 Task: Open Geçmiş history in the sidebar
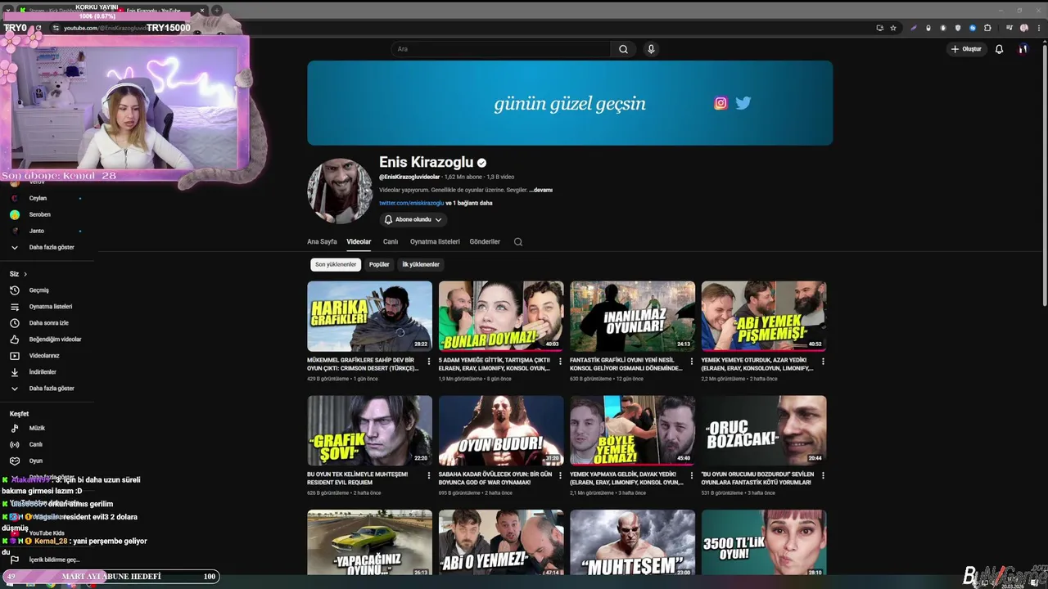[x=38, y=290]
